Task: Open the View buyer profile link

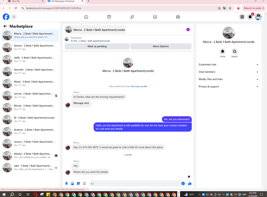Action: pyautogui.click(x=139, y=86)
